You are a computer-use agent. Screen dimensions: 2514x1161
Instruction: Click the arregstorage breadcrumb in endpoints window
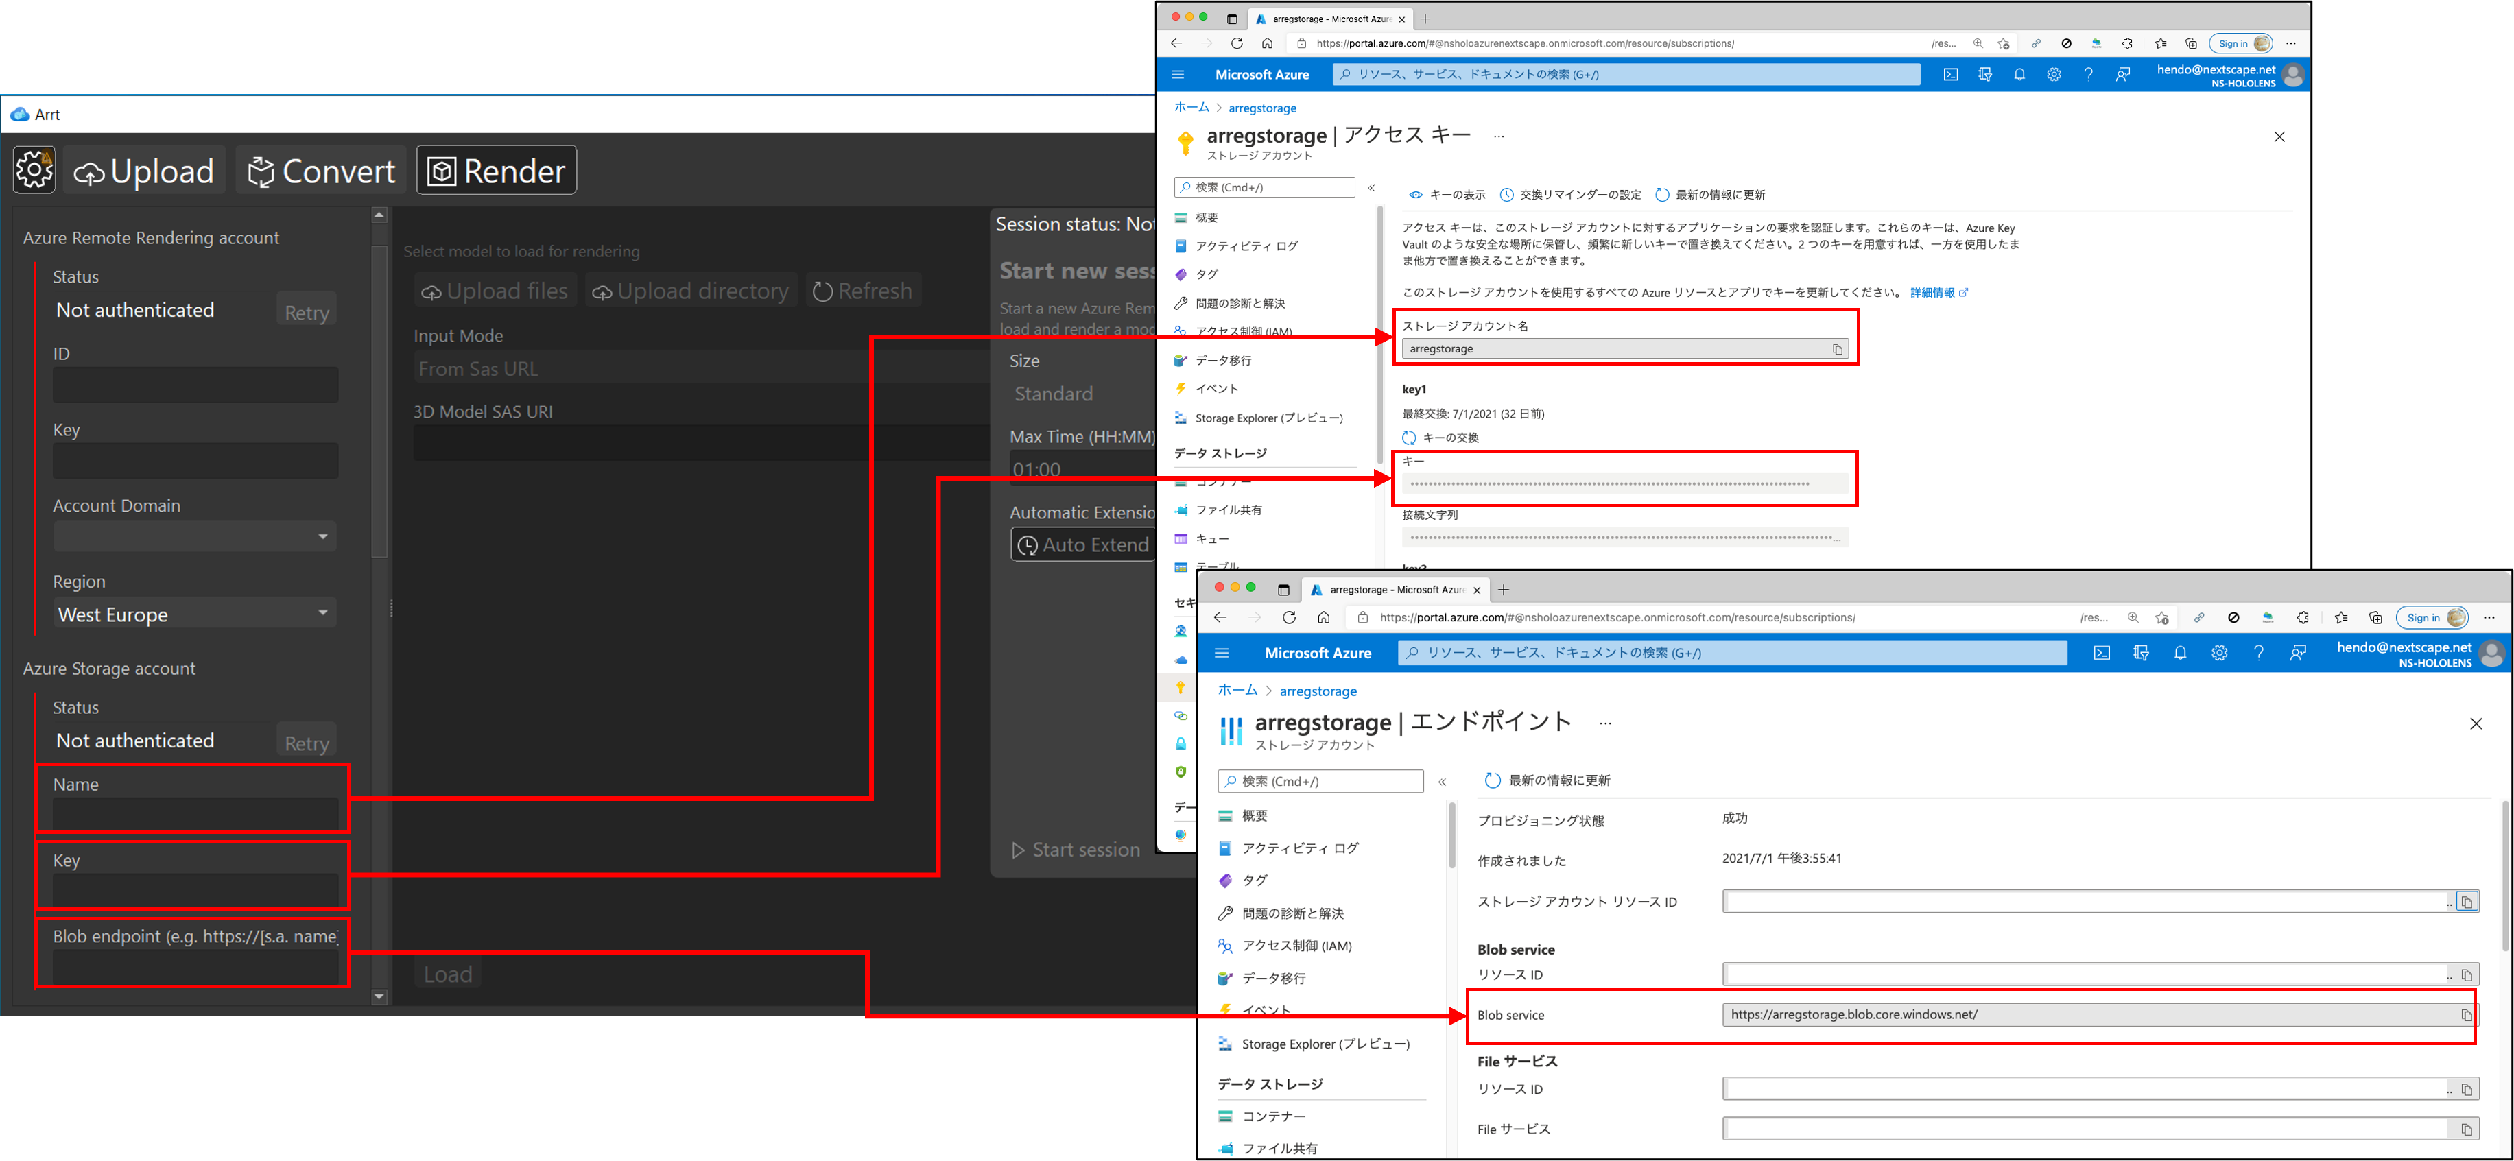point(1318,691)
